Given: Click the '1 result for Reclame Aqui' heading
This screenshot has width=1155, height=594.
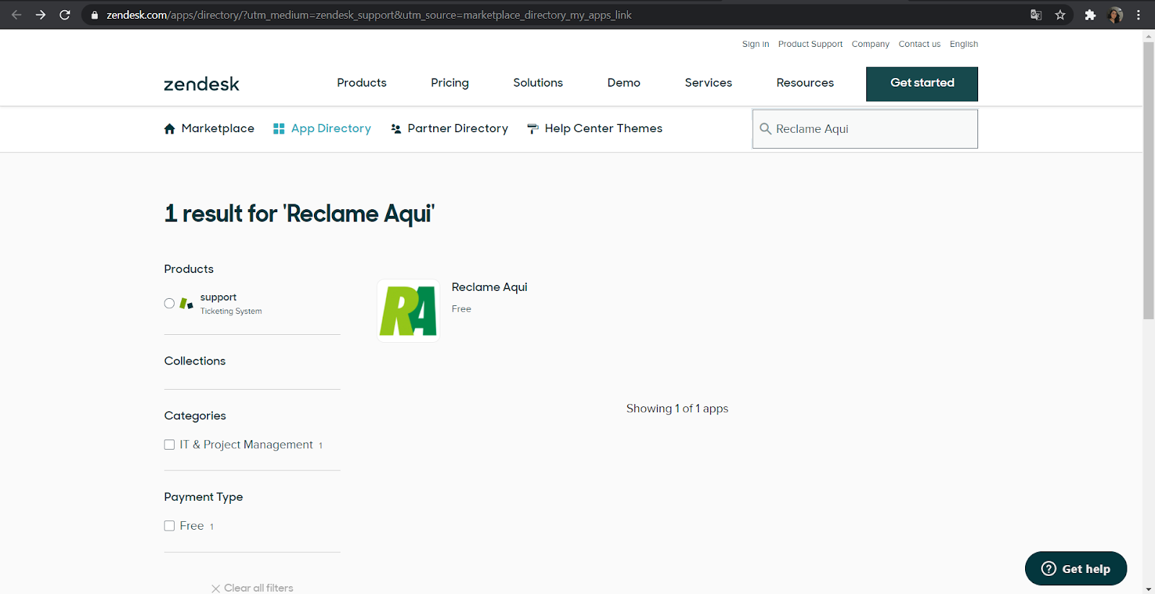Looking at the screenshot, I should point(300,214).
